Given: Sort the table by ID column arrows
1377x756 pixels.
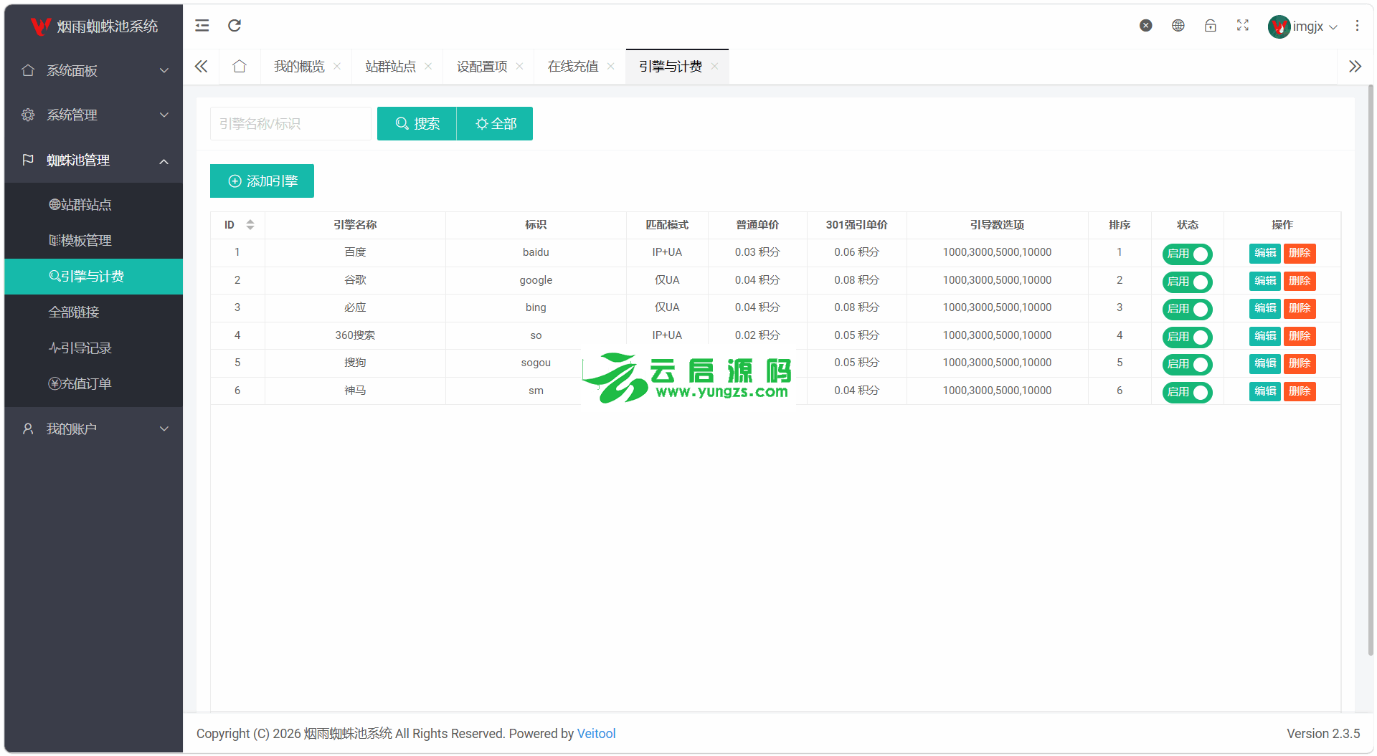Looking at the screenshot, I should tap(250, 225).
